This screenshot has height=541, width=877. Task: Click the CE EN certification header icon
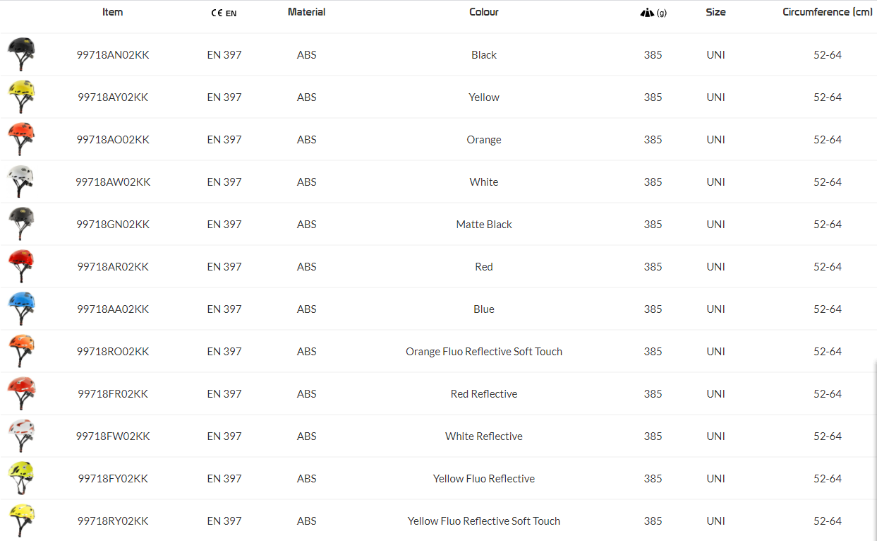(x=224, y=13)
